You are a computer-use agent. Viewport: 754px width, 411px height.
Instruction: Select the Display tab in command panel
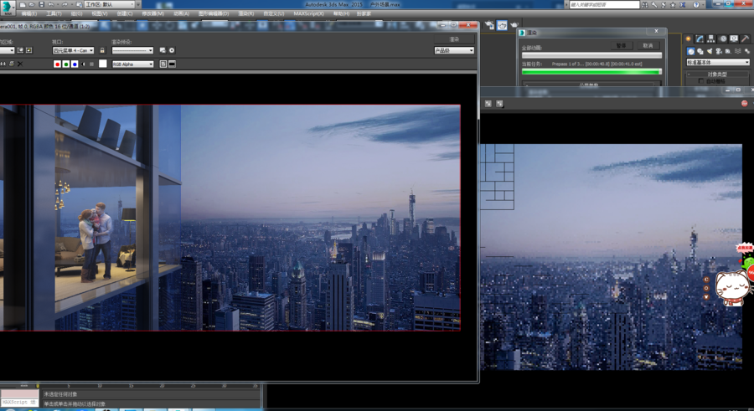(734, 39)
